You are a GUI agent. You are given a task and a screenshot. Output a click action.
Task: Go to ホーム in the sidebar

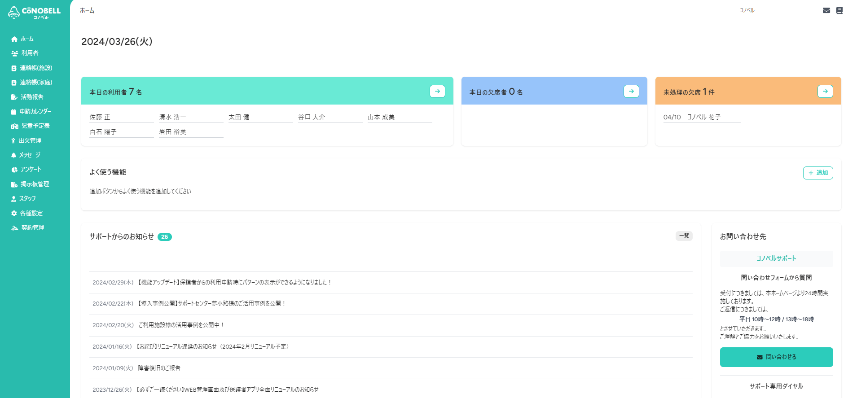[27, 39]
